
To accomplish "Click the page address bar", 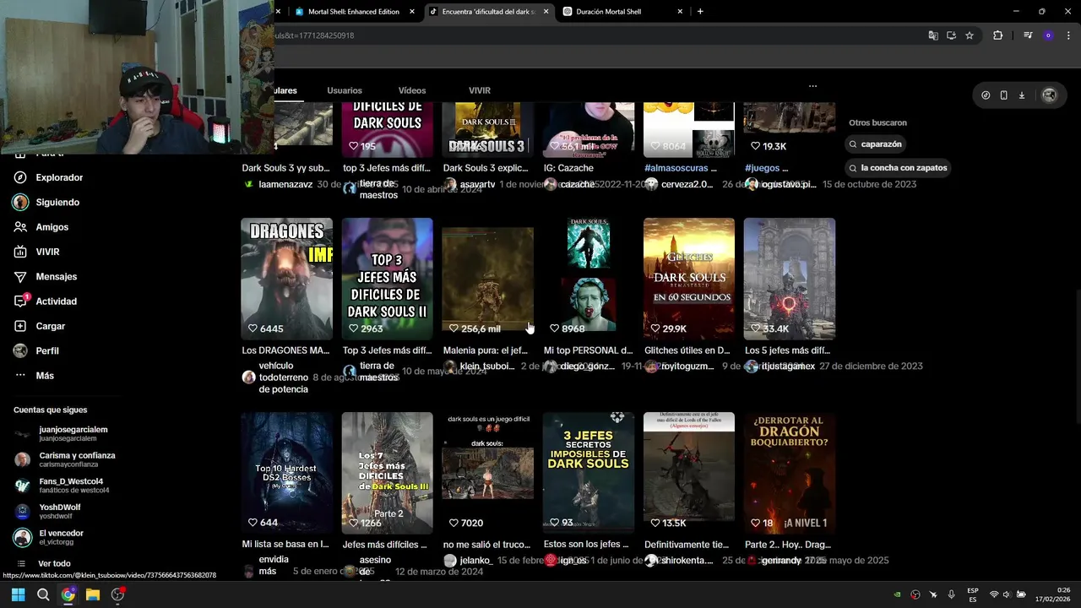I will pyautogui.click(x=591, y=35).
